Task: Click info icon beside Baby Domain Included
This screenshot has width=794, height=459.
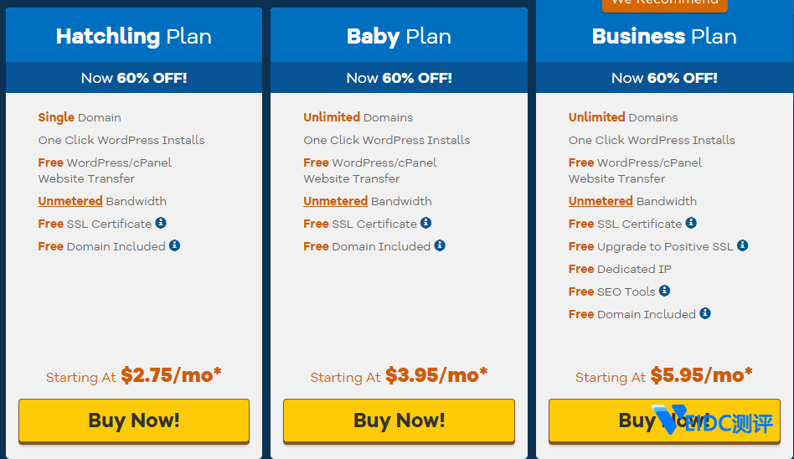Action: tap(440, 245)
